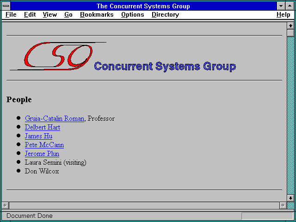
Task: Open the File menu
Action: point(11,15)
